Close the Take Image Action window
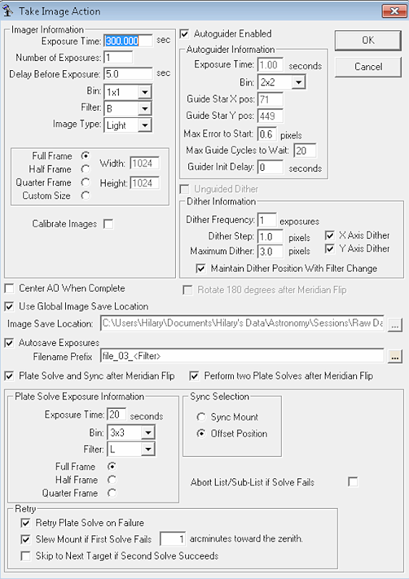This screenshot has height=579, width=409. 395,11
